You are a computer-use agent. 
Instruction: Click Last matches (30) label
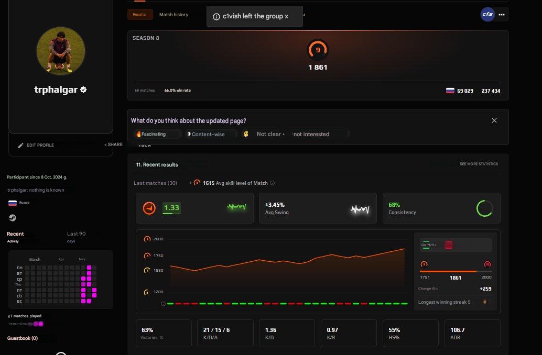tap(155, 183)
